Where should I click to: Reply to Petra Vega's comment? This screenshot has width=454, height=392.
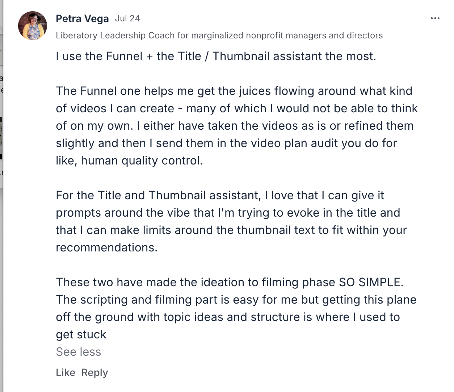(x=94, y=373)
